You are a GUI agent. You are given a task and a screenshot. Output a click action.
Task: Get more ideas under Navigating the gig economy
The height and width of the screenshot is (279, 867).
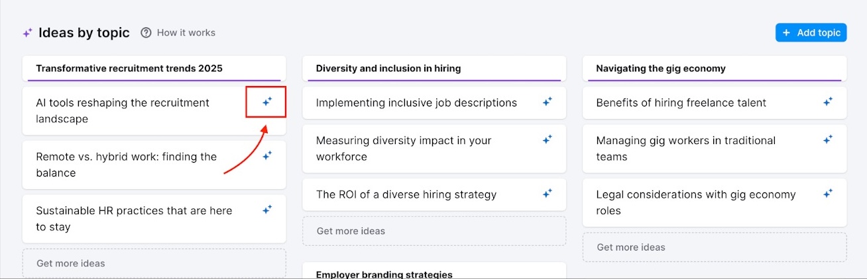[631, 247]
